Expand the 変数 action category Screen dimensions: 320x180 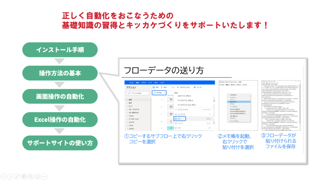(127, 100)
